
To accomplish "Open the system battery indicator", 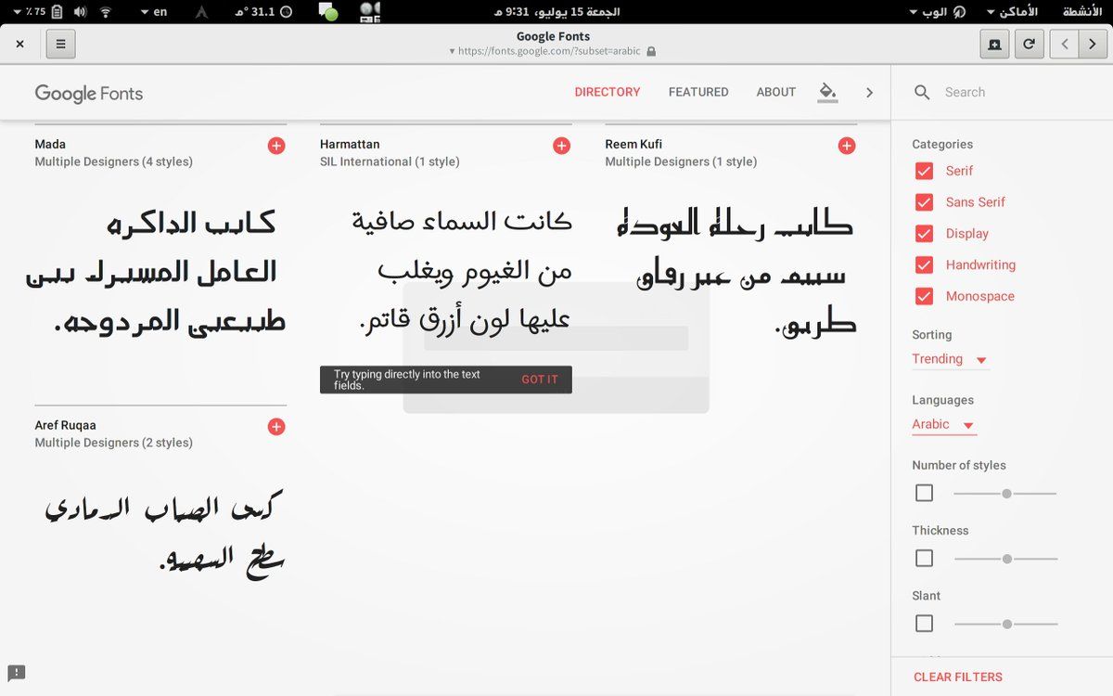I will point(58,12).
